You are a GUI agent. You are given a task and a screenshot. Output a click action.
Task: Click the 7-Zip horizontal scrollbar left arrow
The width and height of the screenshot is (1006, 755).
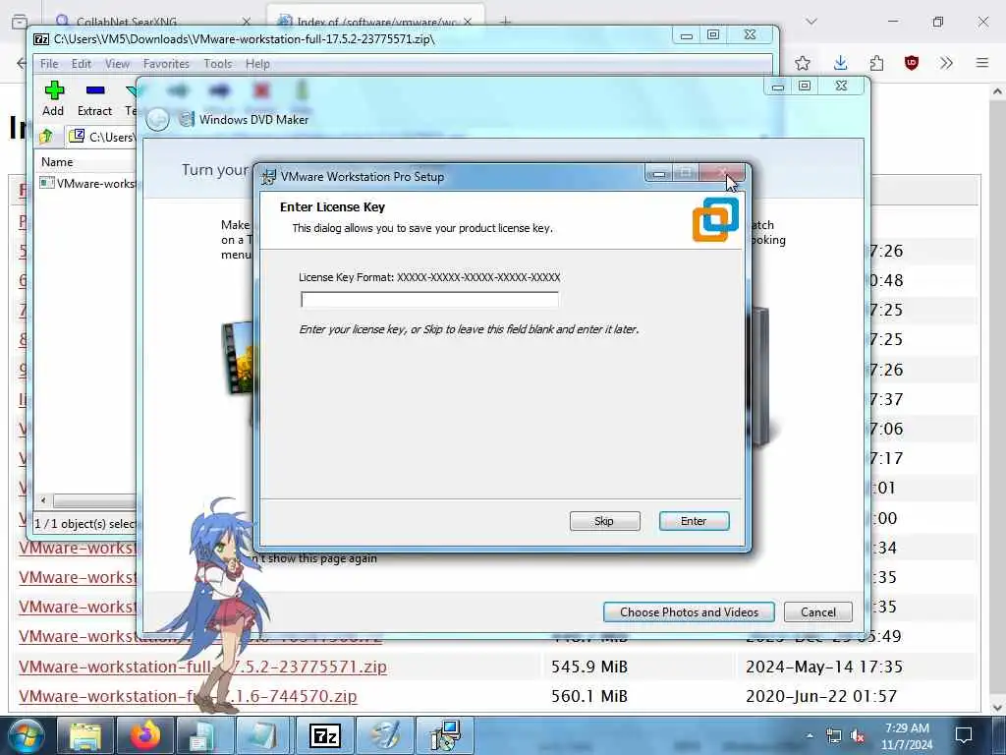pyautogui.click(x=43, y=500)
